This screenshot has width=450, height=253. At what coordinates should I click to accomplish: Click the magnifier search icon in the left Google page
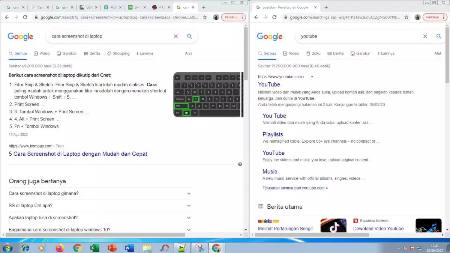[x=189, y=36]
